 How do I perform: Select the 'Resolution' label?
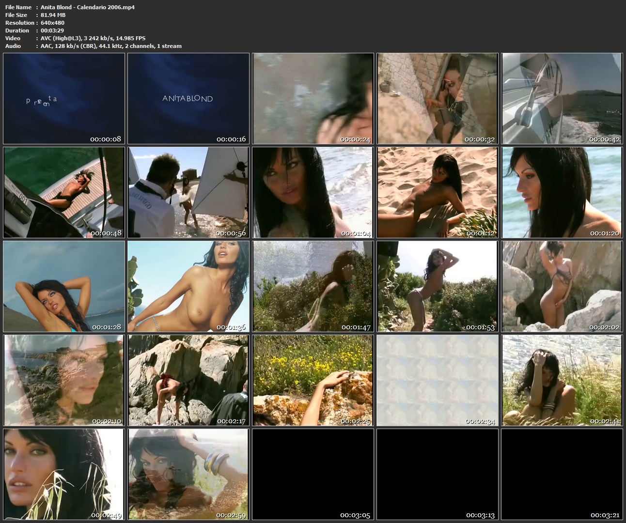20,23
